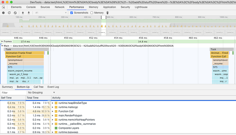Viewport: 236px width, 135px height.
Task: Expand the runtime.memclrNoHeapPointers row
Action: (x=53, y=120)
